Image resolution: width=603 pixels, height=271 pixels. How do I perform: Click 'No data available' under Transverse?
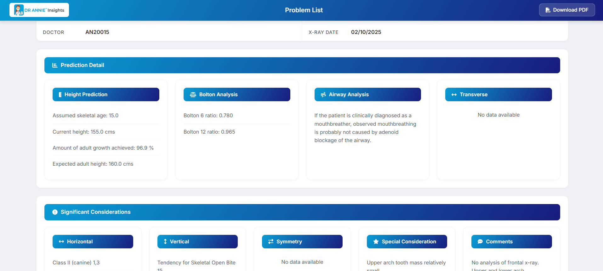[x=498, y=115]
